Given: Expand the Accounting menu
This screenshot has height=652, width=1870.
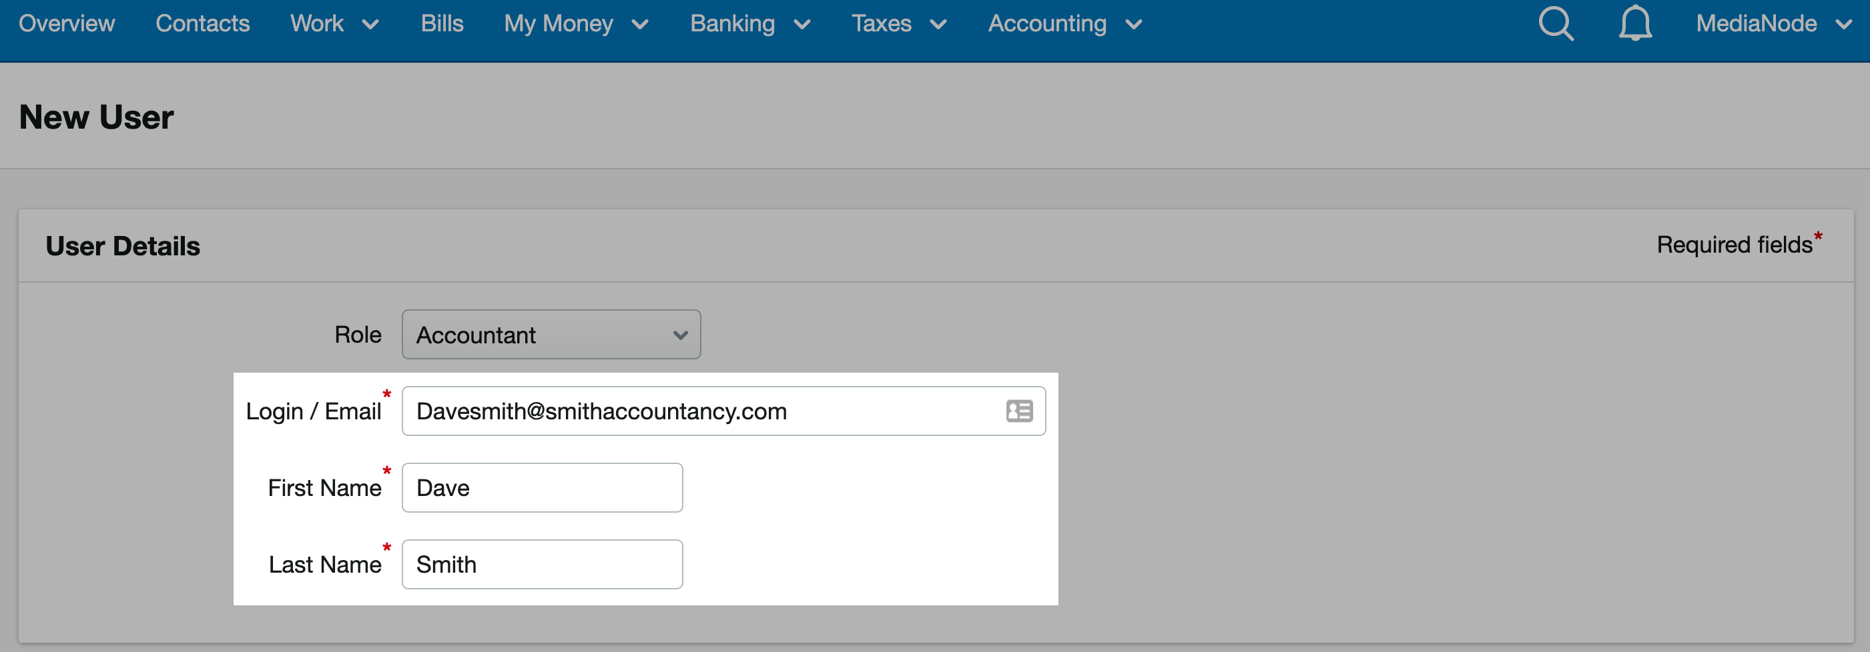Looking at the screenshot, I should pyautogui.click(x=1065, y=23).
